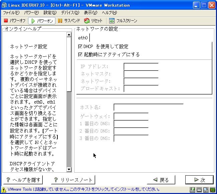Uncheck the DHCP を使用して設定 checkbox

[80, 47]
